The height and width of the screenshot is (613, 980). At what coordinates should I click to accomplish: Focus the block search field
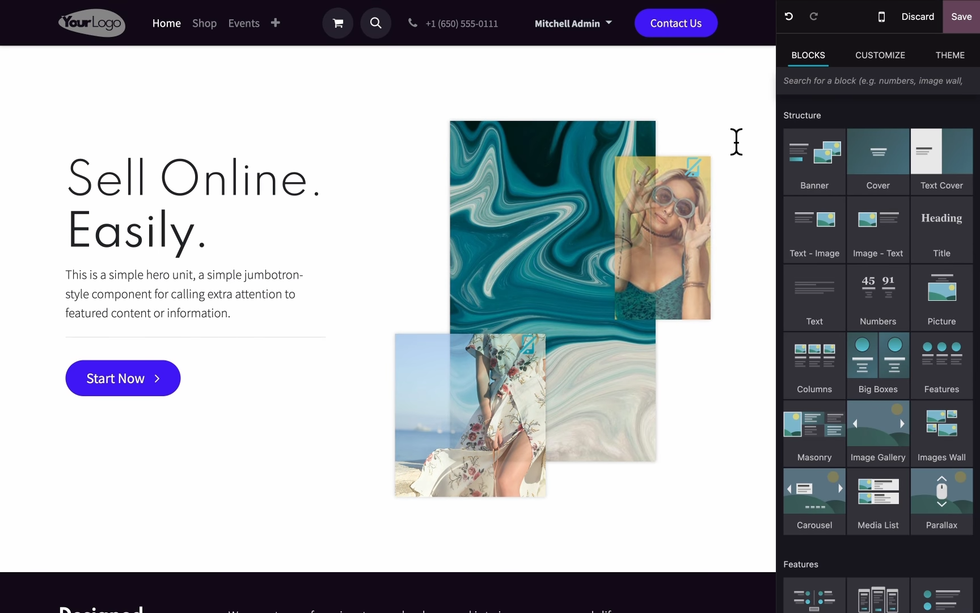pos(878,81)
